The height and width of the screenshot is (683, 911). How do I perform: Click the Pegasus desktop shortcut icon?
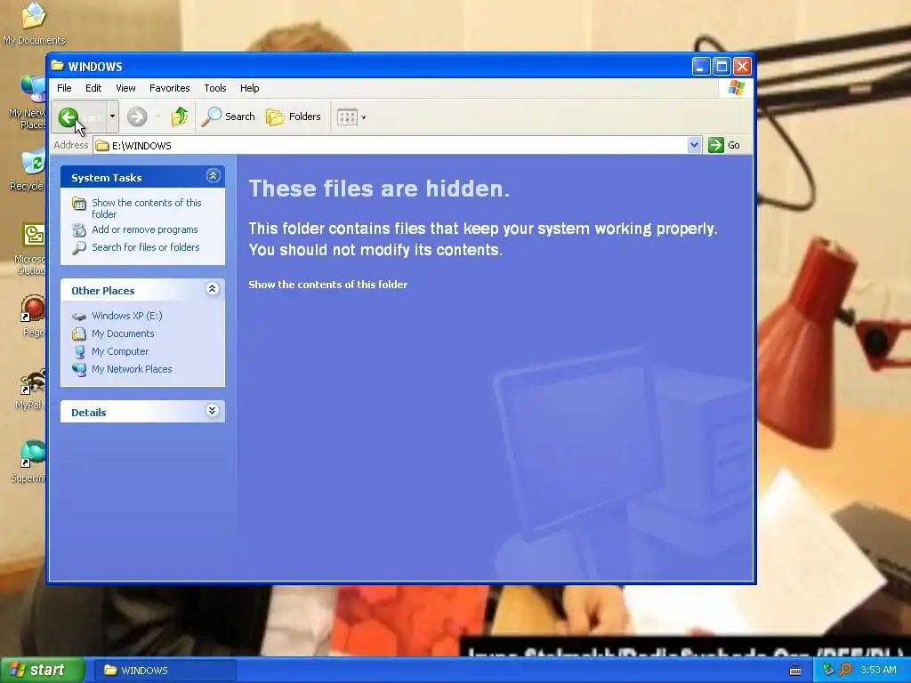coord(33,316)
